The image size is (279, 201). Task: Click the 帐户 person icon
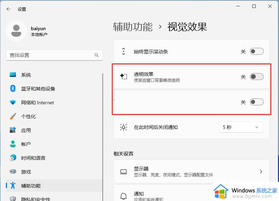coord(13,144)
